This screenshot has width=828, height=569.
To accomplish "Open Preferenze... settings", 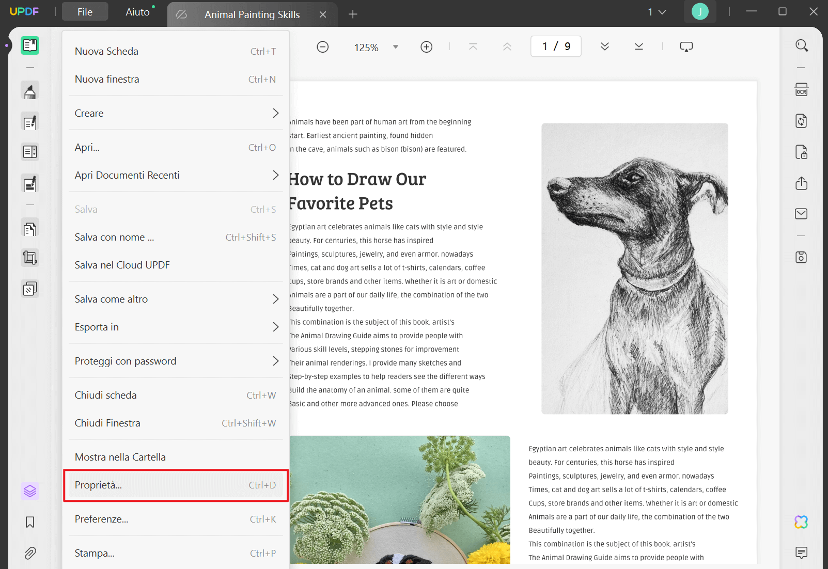I will 176,519.
